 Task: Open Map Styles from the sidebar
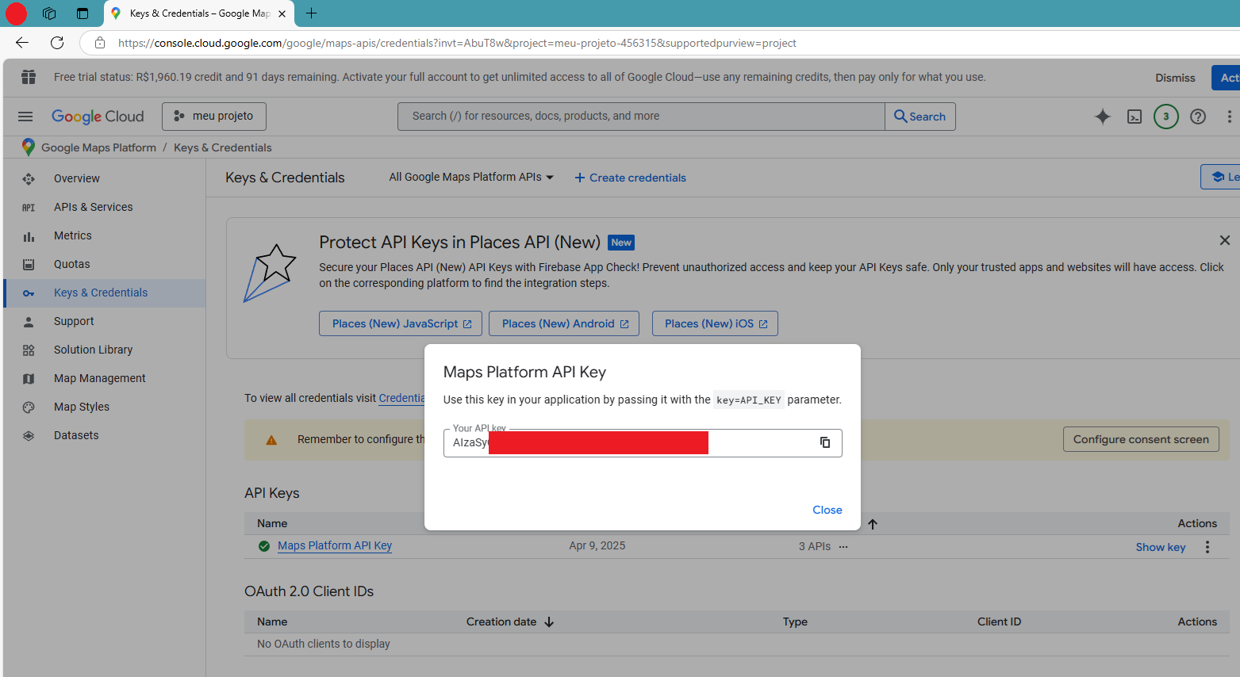[x=82, y=407]
